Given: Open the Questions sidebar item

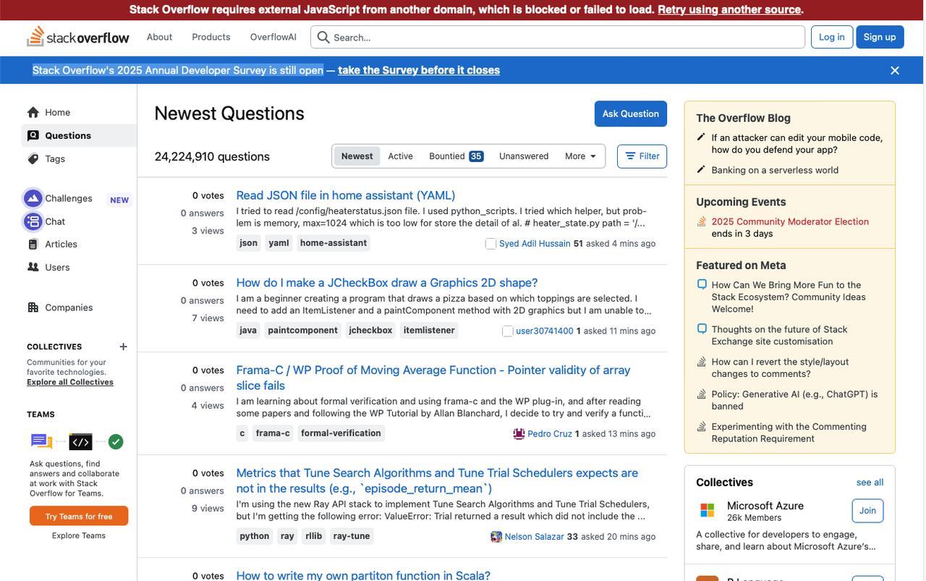Looking at the screenshot, I should pyautogui.click(x=79, y=135).
